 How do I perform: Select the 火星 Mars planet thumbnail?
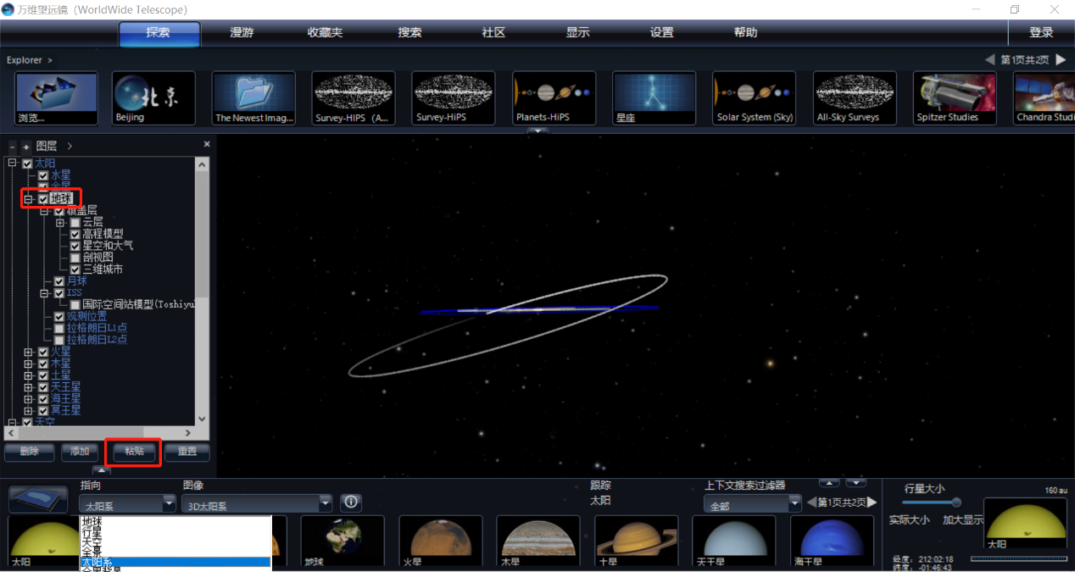[x=440, y=541]
